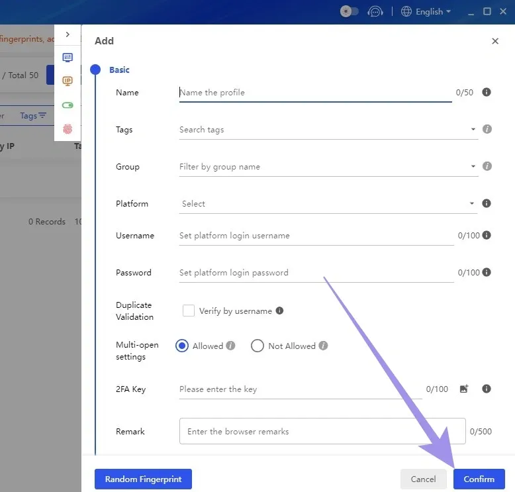Screen dimensions: 515x492
Task: Enable Verify by username checkbox
Action: [x=189, y=311]
